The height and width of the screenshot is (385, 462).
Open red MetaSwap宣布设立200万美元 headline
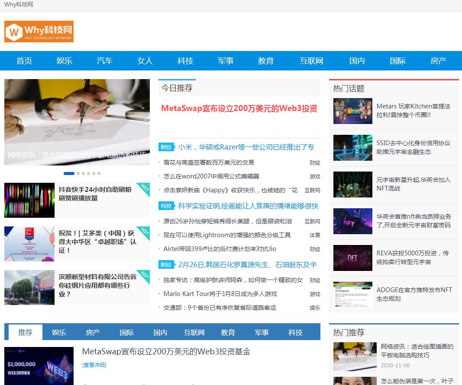(x=239, y=108)
